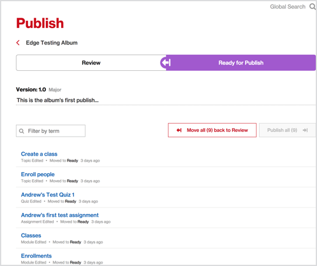Switch to the Review tab
The image size is (317, 266).
coord(91,63)
